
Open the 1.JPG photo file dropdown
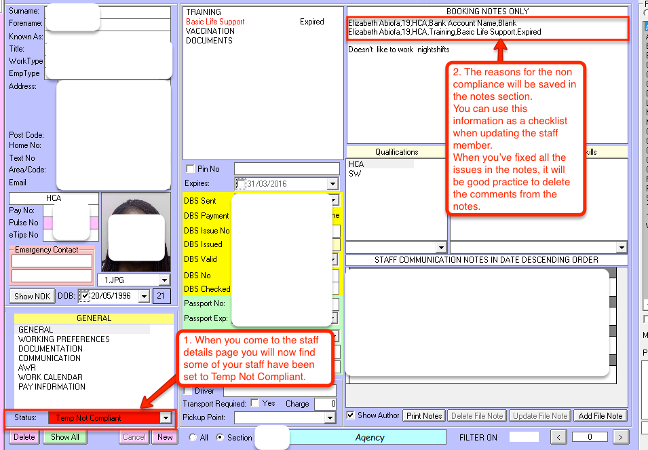click(x=164, y=280)
